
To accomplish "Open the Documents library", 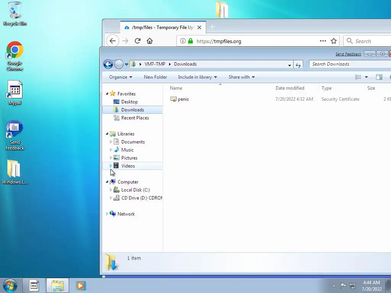I will click(x=133, y=142).
